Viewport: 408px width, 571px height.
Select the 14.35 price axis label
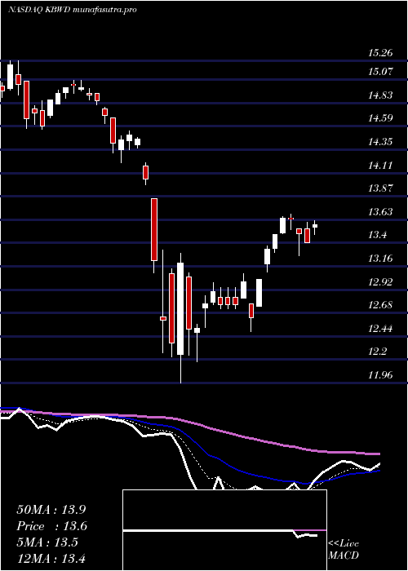(380, 142)
